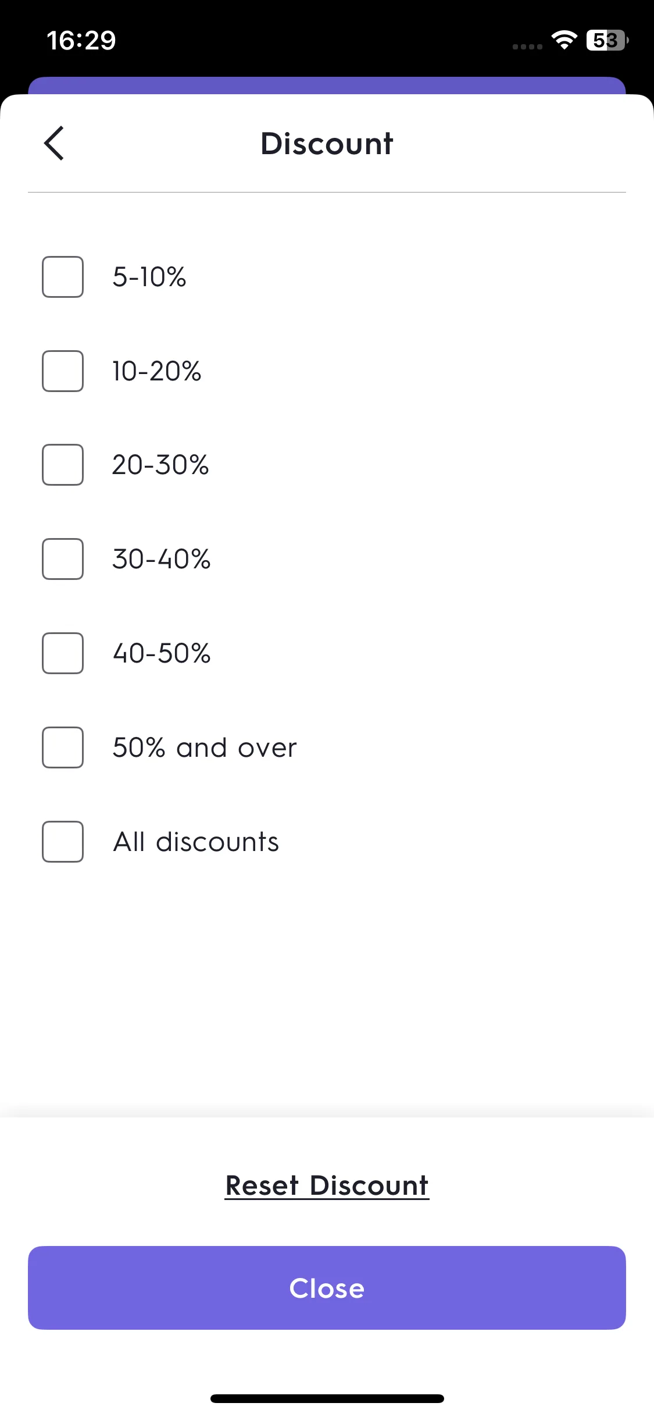
Task: Tap the home indicator bar at bottom
Action: [327, 1398]
